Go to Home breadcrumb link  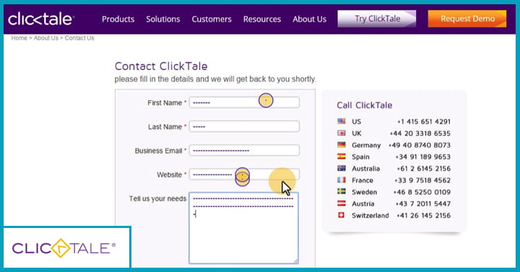(19, 38)
